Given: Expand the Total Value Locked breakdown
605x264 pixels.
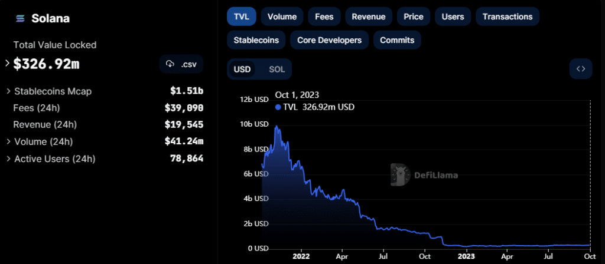Looking at the screenshot, I should tap(7, 63).
